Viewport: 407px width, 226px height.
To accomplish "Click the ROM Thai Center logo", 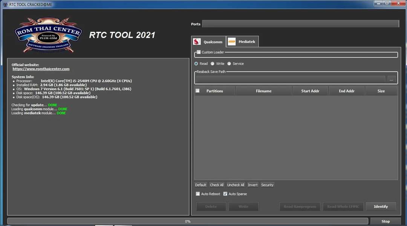I will pyautogui.click(x=48, y=35).
